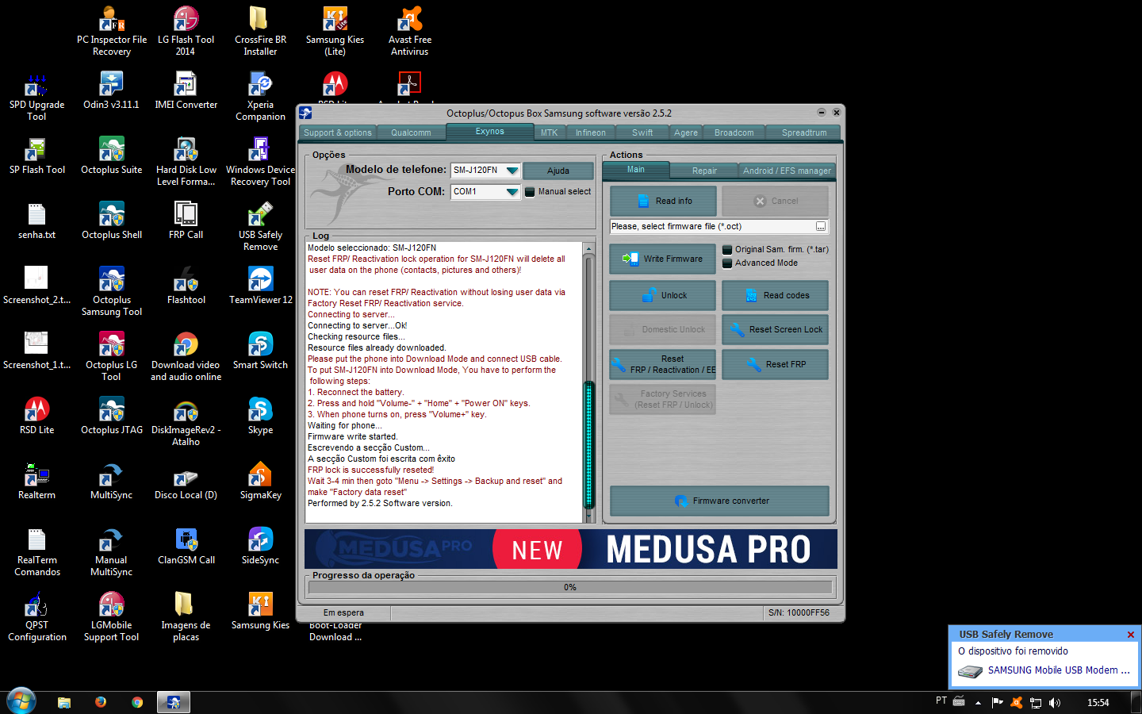Click the Read codes button
The width and height of the screenshot is (1142, 714).
click(x=776, y=295)
